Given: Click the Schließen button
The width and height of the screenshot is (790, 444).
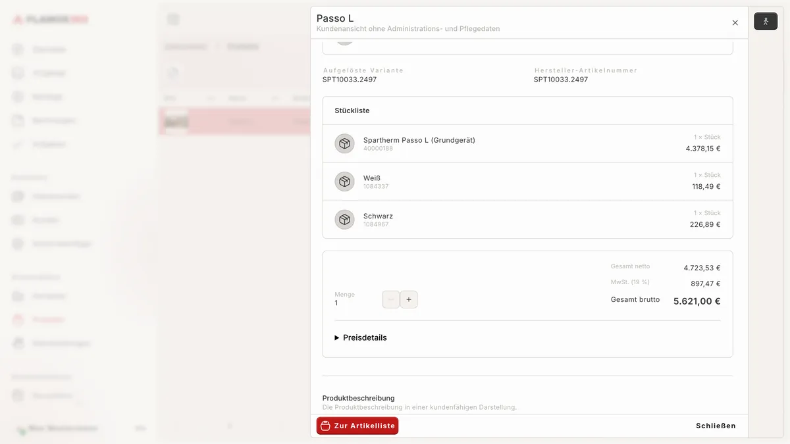Looking at the screenshot, I should pyautogui.click(x=716, y=426).
